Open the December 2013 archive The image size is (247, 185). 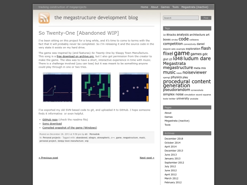[174, 151]
